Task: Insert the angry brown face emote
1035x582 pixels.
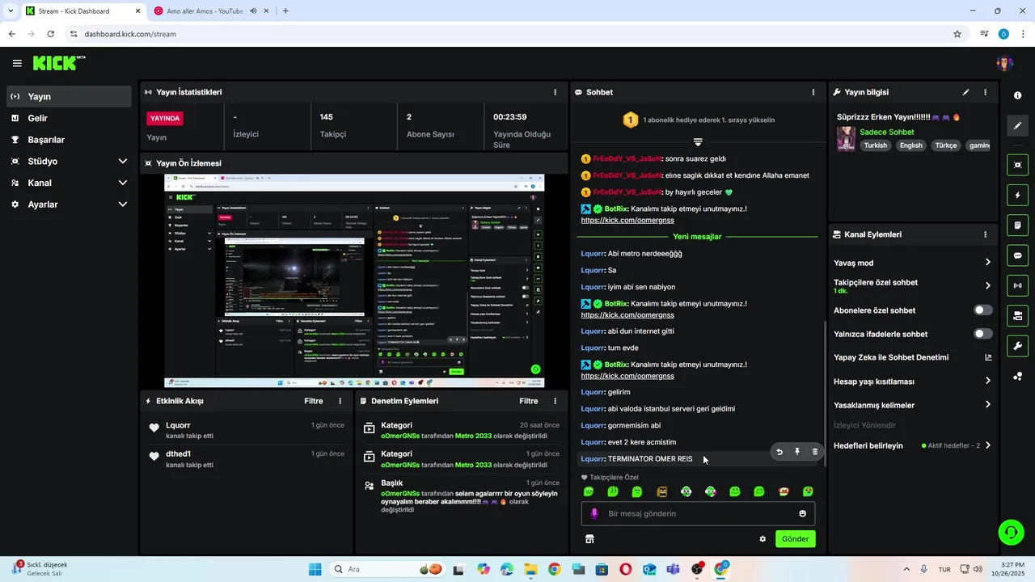Action: (x=661, y=491)
